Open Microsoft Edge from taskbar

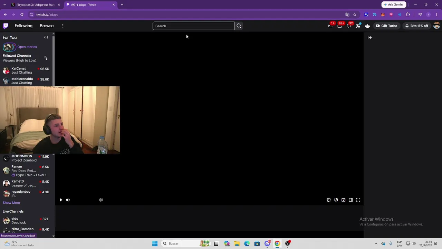[247, 243]
